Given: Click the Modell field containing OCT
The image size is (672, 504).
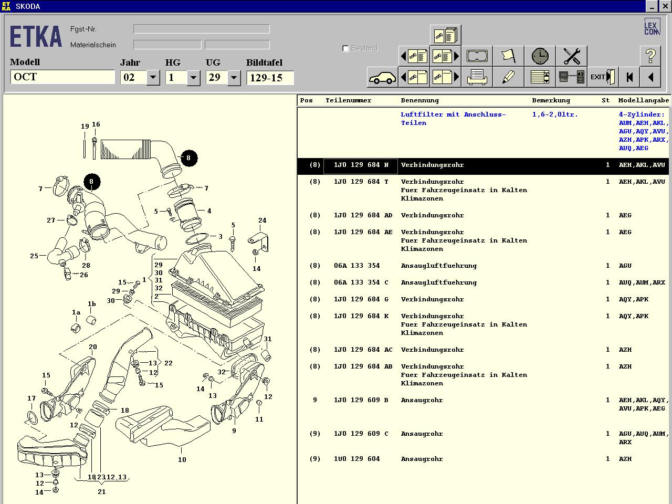Looking at the screenshot, I should (62, 77).
